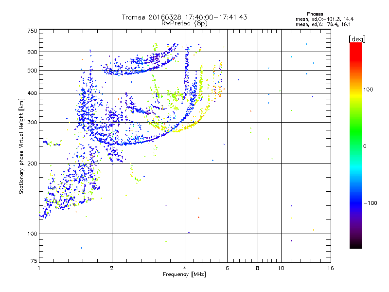Click the '10' x-axis frequency label
The image size is (389, 292).
[281, 268]
